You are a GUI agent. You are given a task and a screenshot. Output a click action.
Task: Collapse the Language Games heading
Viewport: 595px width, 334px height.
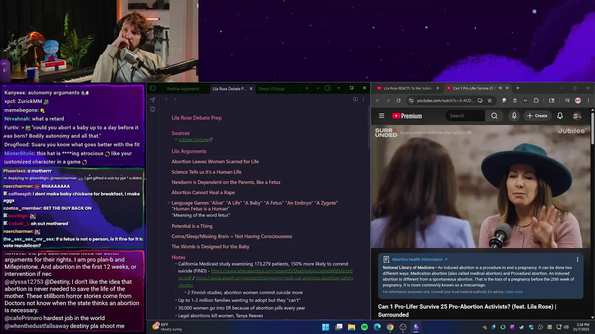pos(169,203)
